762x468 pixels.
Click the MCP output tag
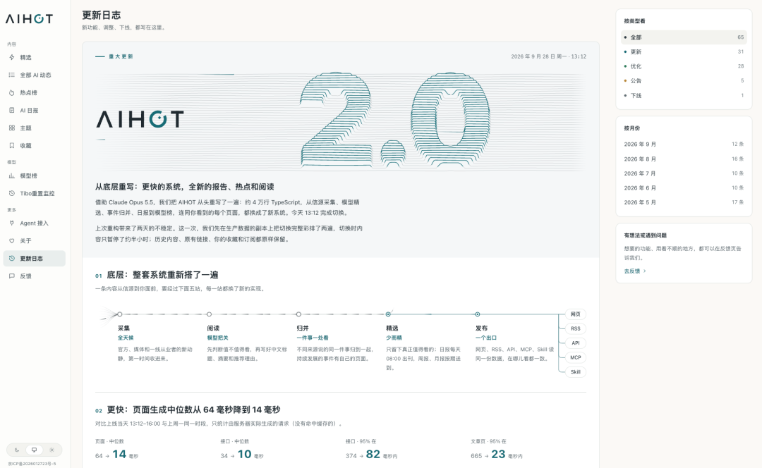tap(576, 357)
